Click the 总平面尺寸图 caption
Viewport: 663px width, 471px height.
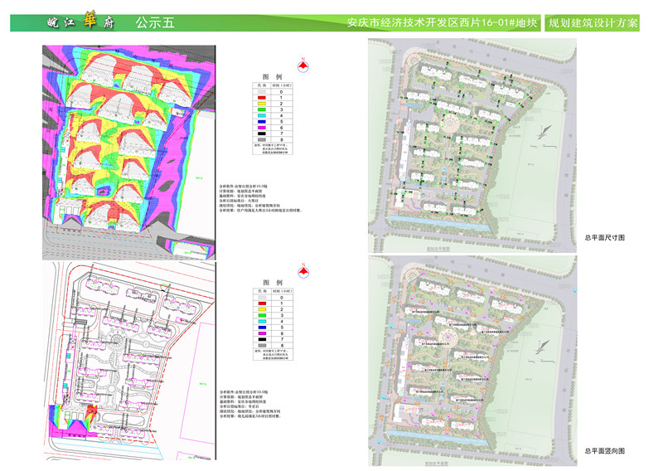click(x=604, y=237)
